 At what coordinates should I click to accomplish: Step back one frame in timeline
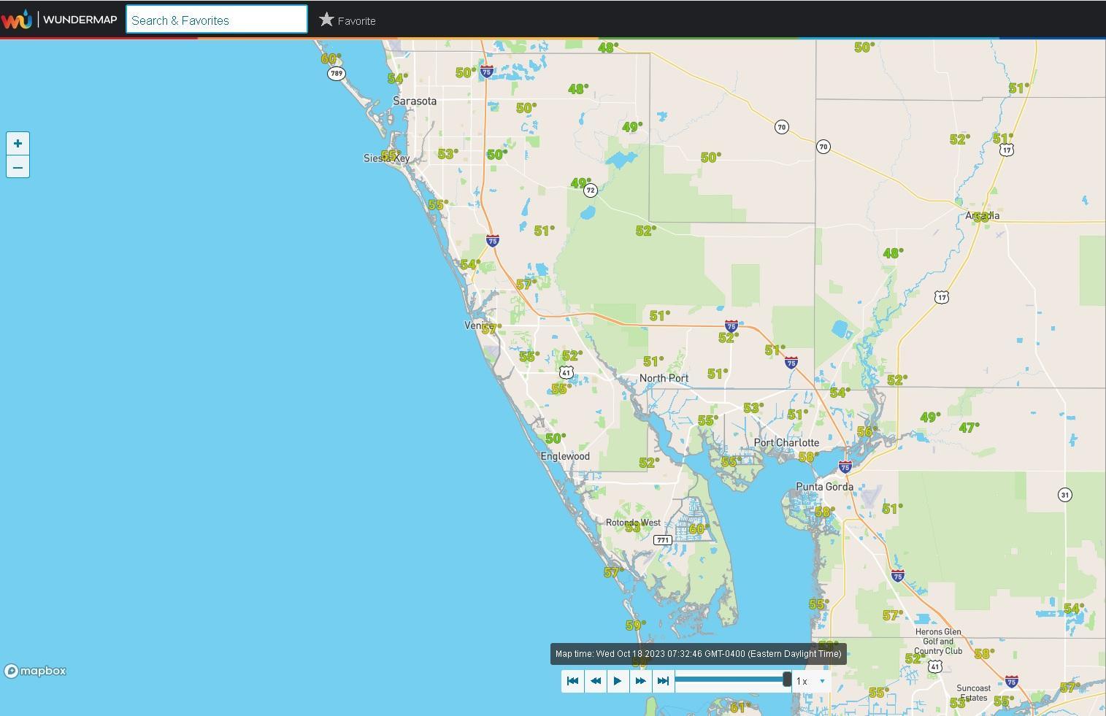coord(595,681)
